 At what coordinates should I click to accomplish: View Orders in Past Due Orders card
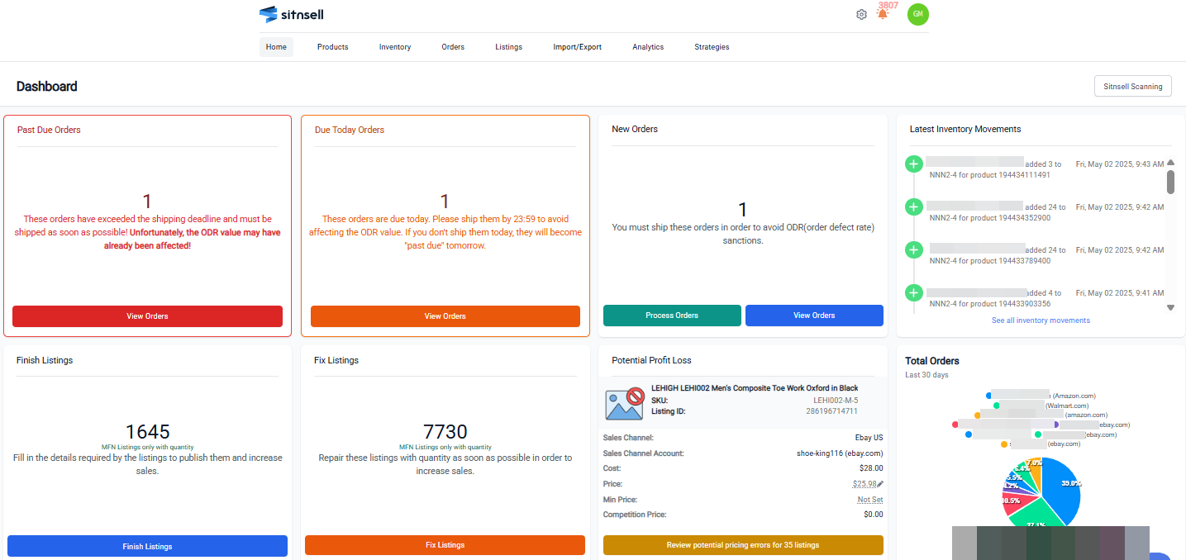(147, 316)
